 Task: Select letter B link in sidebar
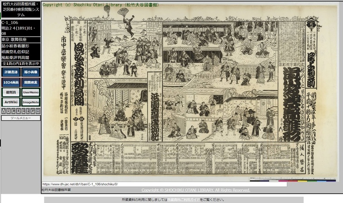click(x=8, y=111)
